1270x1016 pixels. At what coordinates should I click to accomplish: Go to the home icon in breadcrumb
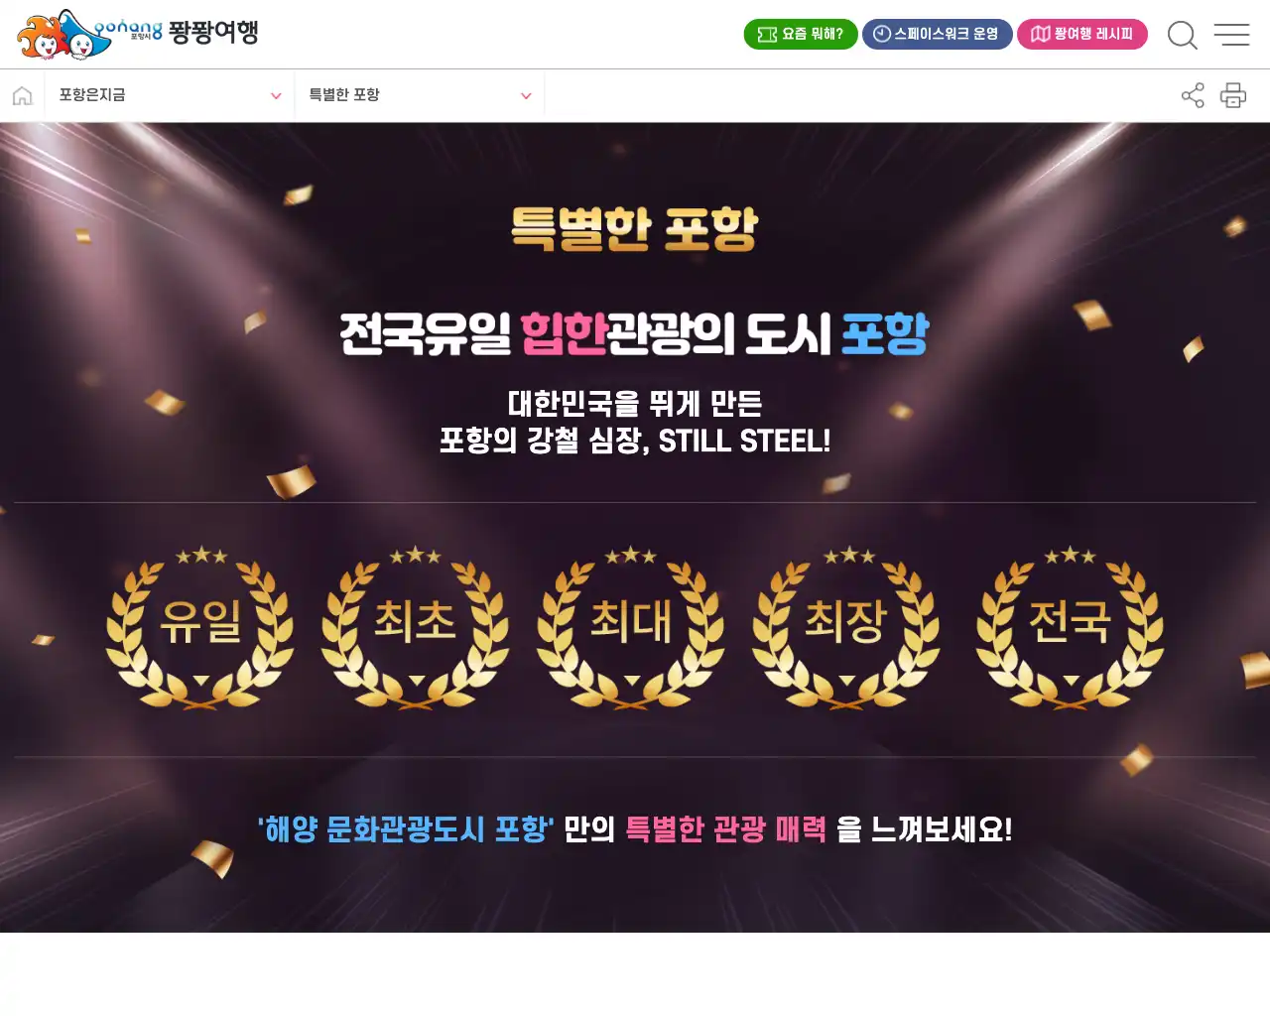click(x=22, y=95)
